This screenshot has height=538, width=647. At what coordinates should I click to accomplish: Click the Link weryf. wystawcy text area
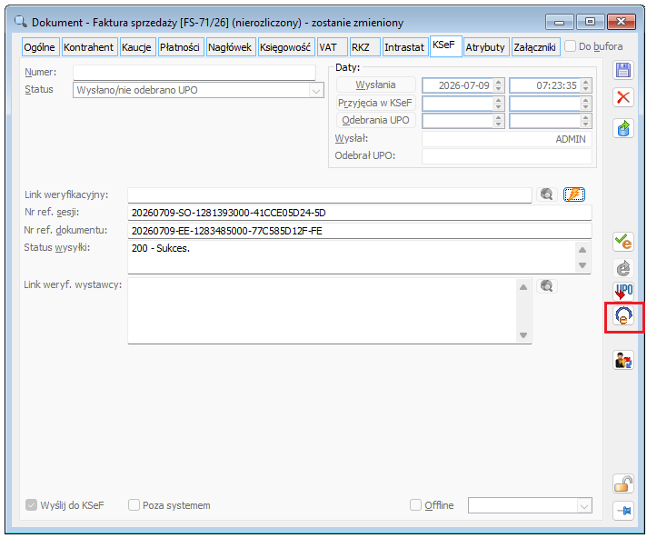322,310
